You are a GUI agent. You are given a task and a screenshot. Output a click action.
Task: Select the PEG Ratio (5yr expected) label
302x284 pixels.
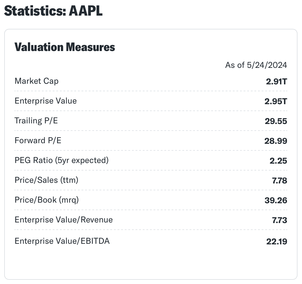62,160
